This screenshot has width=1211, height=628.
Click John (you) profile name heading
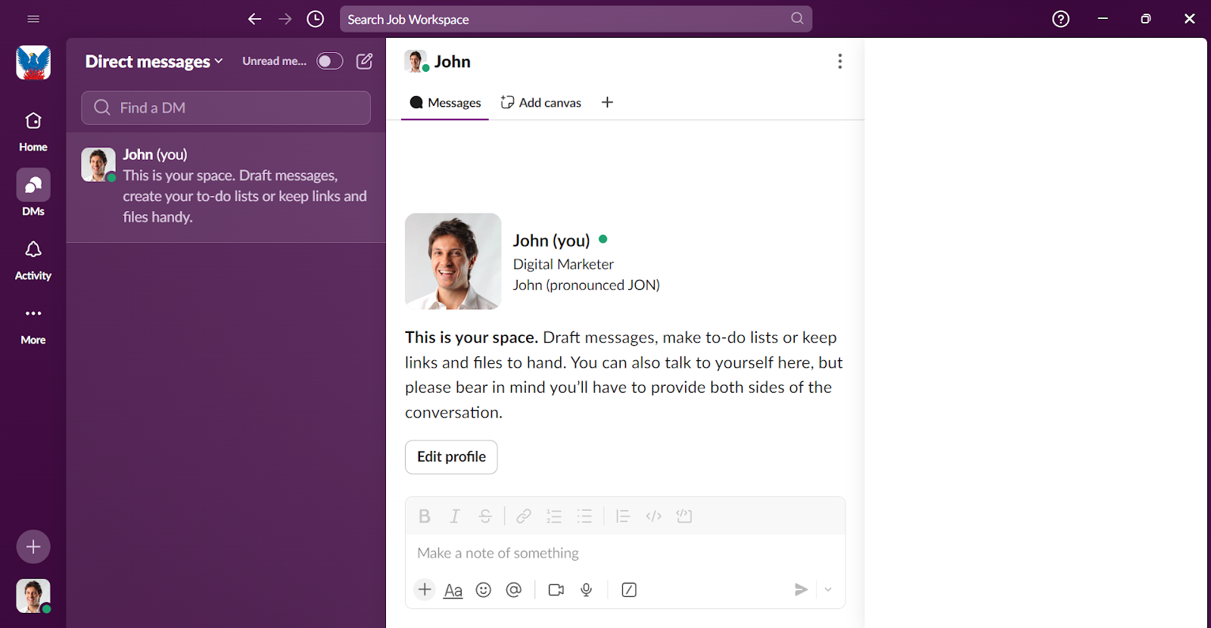point(551,241)
